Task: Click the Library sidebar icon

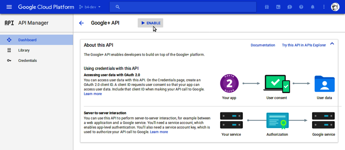Action: (x=9, y=50)
